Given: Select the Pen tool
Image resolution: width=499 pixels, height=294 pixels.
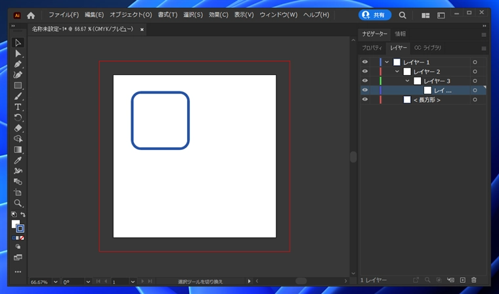Looking at the screenshot, I should point(18,64).
